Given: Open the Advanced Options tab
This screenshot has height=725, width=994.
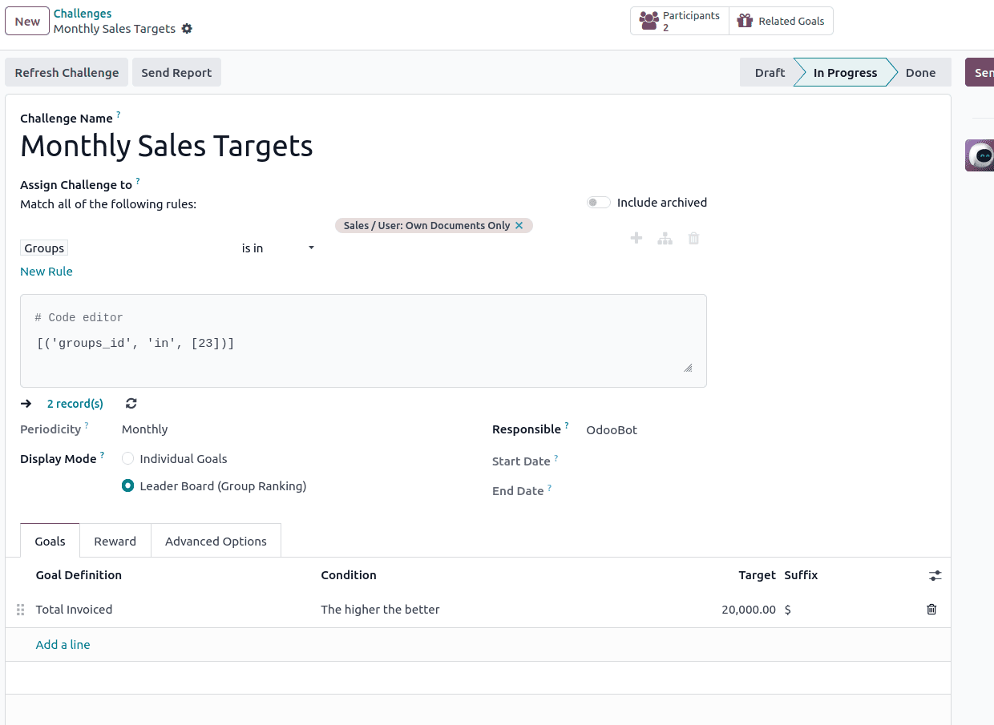Looking at the screenshot, I should tap(215, 541).
